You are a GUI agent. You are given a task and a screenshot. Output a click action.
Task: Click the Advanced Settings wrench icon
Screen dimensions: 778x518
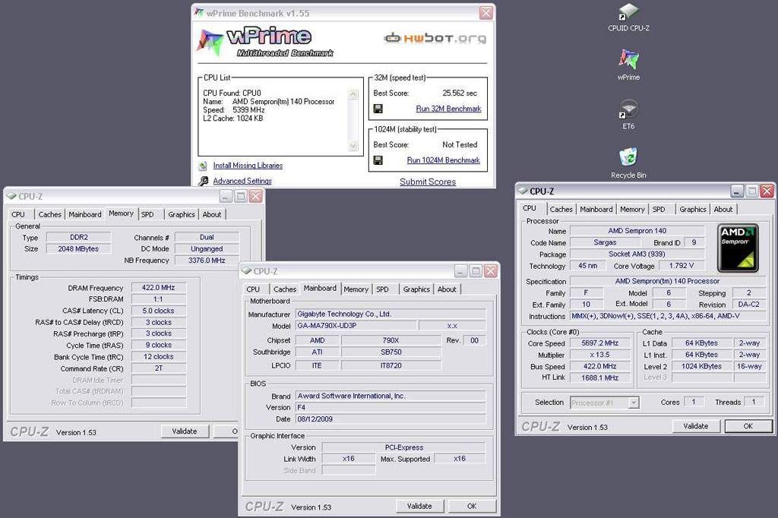point(203,181)
